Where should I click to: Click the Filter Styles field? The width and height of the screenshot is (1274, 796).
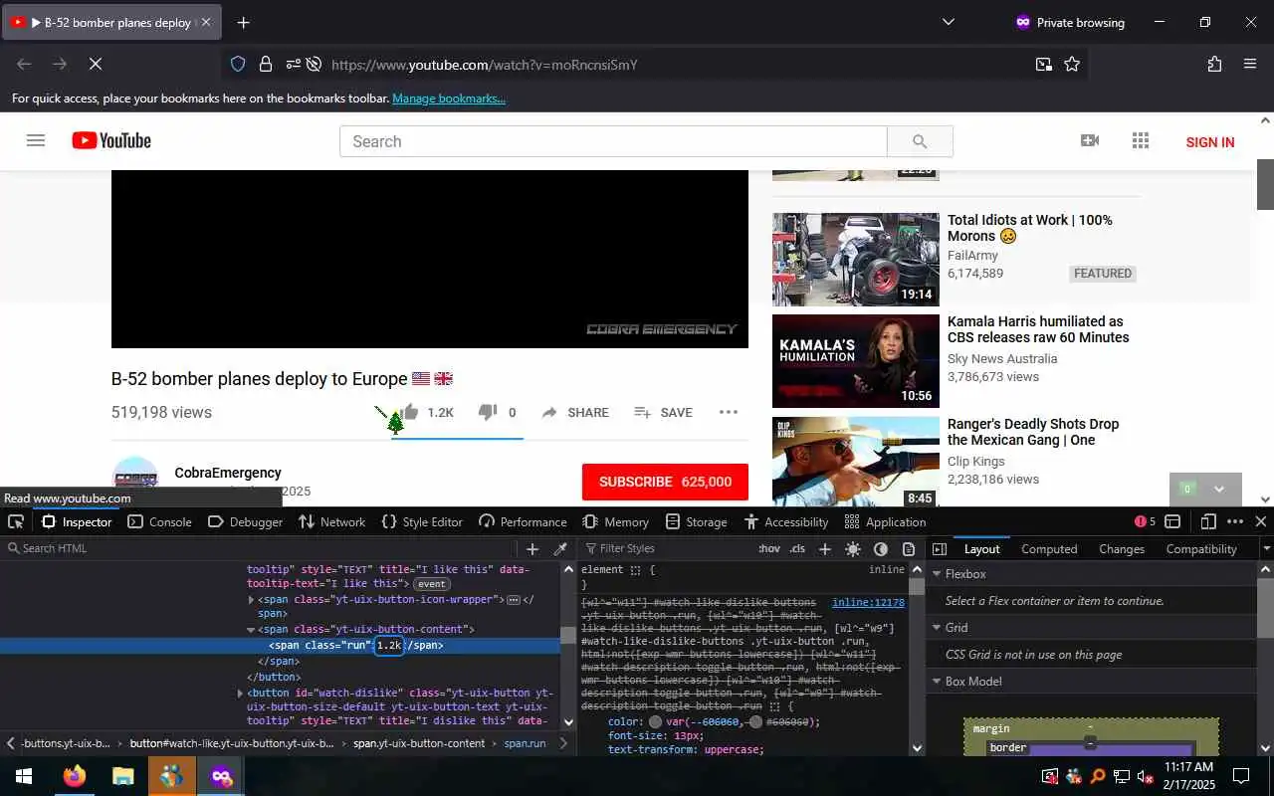[667, 548]
